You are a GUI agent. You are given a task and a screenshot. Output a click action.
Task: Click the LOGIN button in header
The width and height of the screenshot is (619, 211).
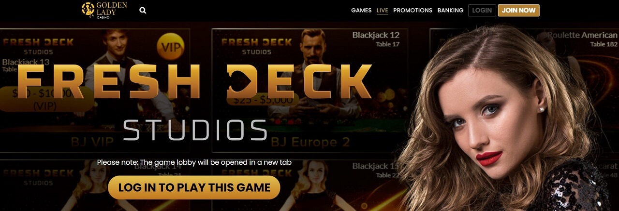pyautogui.click(x=482, y=10)
